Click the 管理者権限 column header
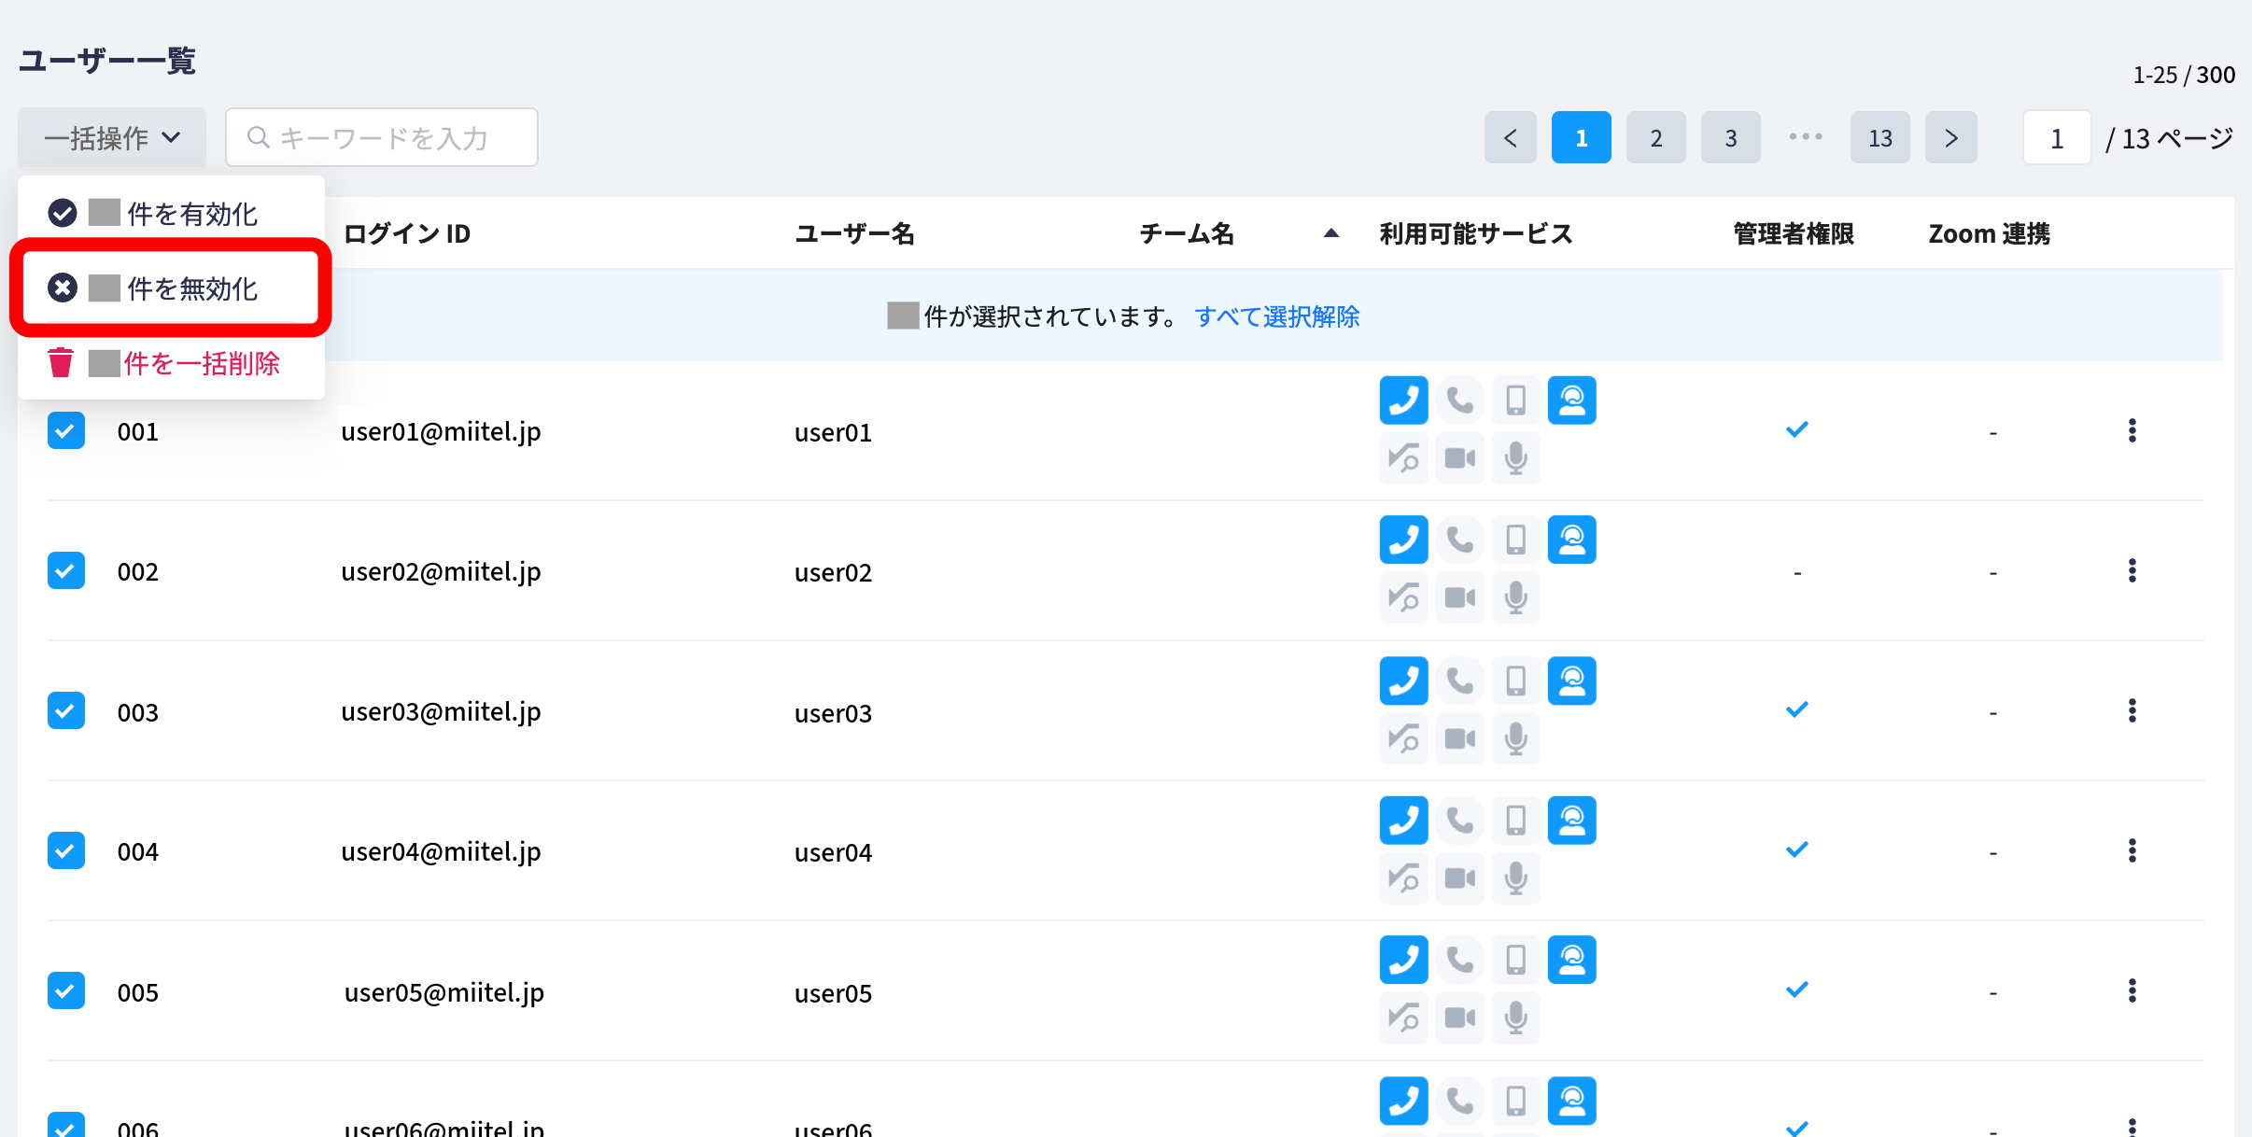Viewport: 2252px width, 1137px height. (x=1794, y=233)
